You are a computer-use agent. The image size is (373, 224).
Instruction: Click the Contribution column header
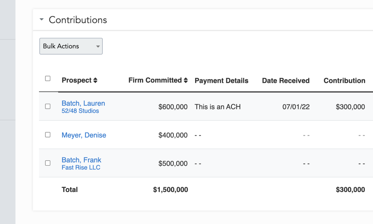pos(344,81)
